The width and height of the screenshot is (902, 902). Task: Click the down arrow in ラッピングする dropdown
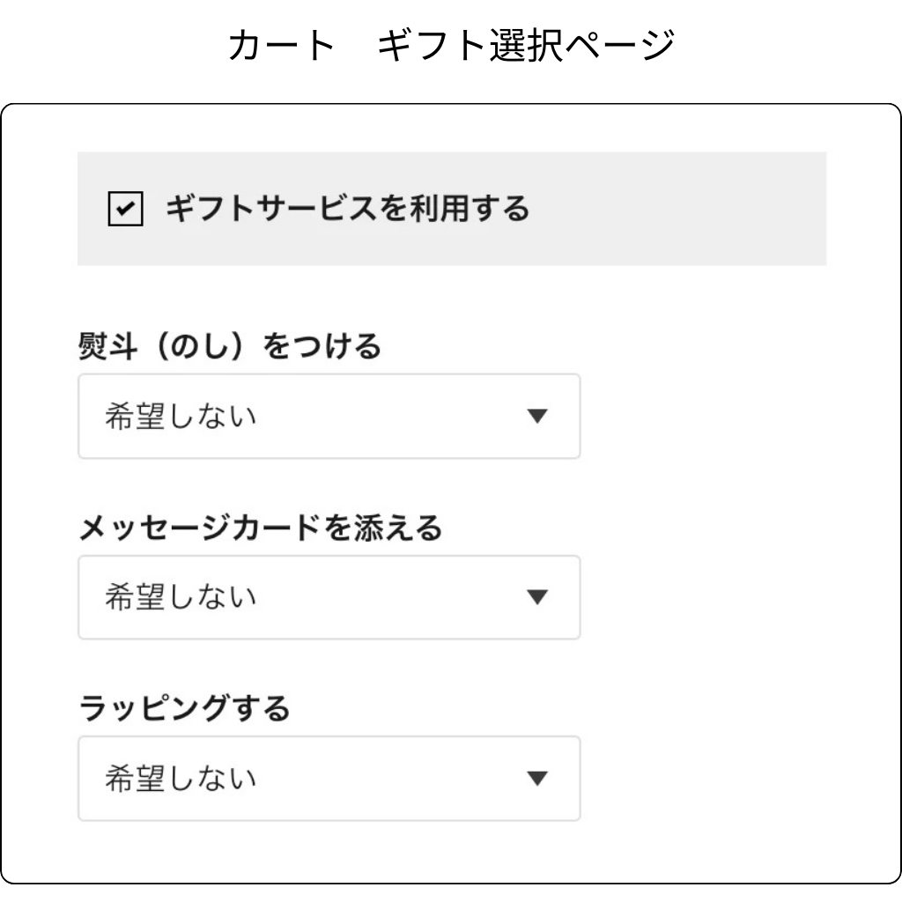point(536,779)
